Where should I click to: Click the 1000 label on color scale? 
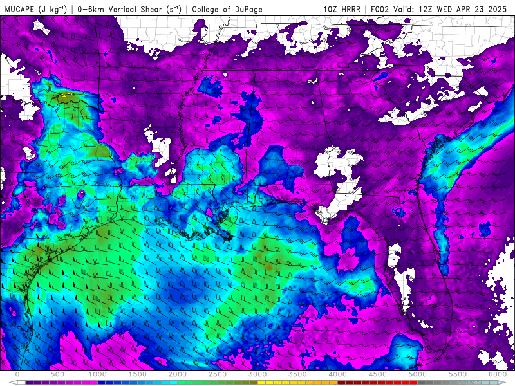[98, 374]
